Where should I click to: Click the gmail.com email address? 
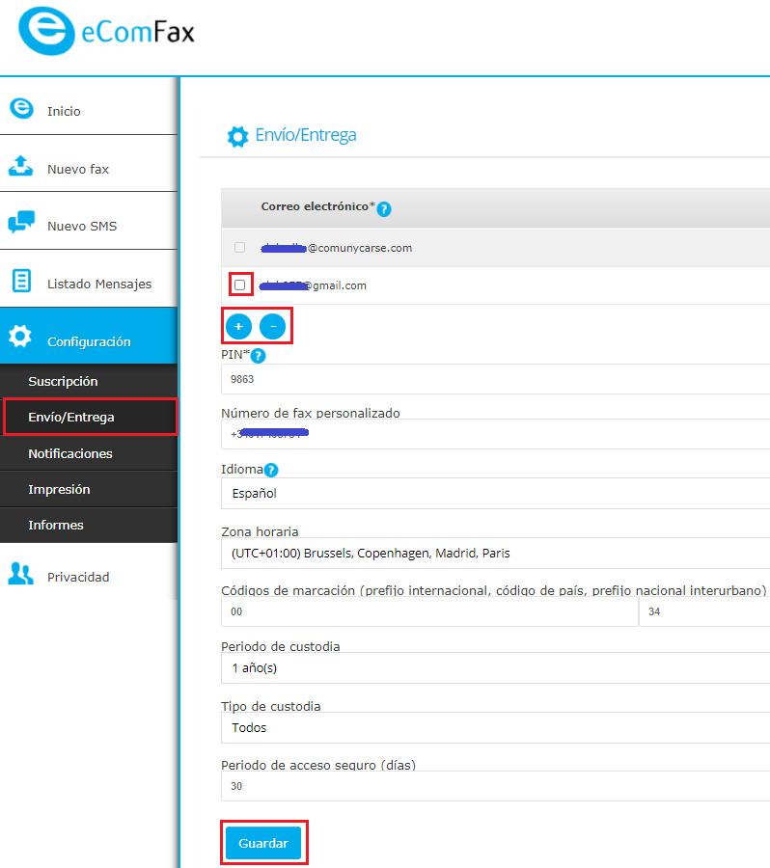click(x=313, y=285)
